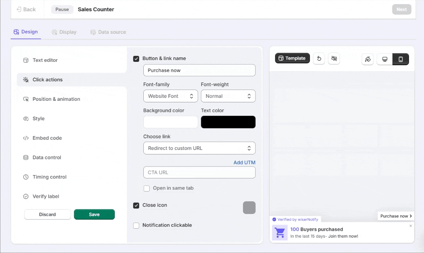Open the black Text color swatch
424x253 pixels.
[x=228, y=122]
